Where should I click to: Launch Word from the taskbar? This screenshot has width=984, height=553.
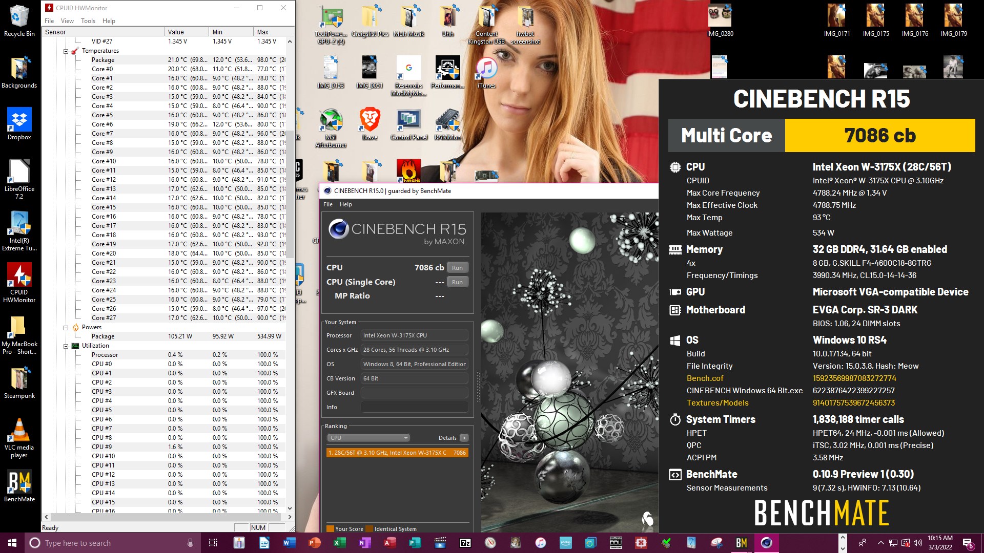289,543
